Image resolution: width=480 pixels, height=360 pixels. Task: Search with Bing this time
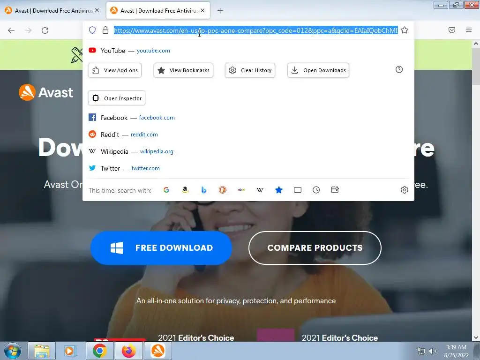pos(204,190)
